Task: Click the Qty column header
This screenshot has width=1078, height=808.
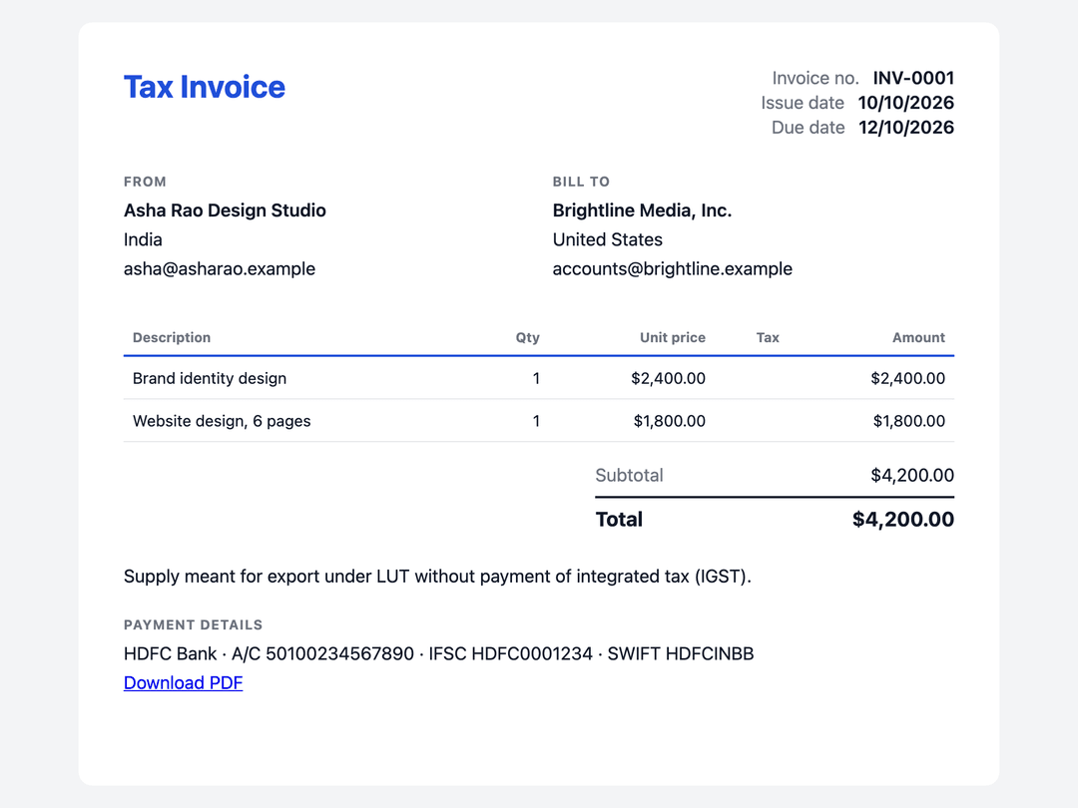Action: click(527, 337)
